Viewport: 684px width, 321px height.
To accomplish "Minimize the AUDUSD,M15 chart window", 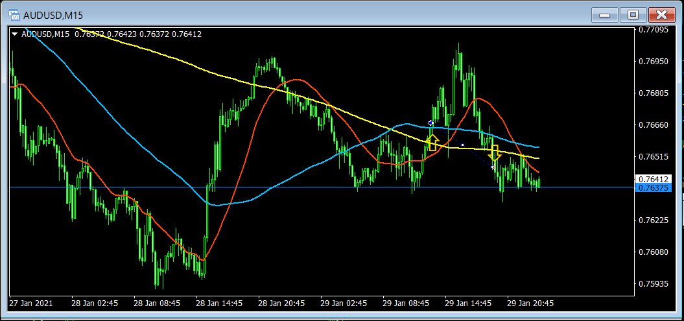I will [605, 16].
